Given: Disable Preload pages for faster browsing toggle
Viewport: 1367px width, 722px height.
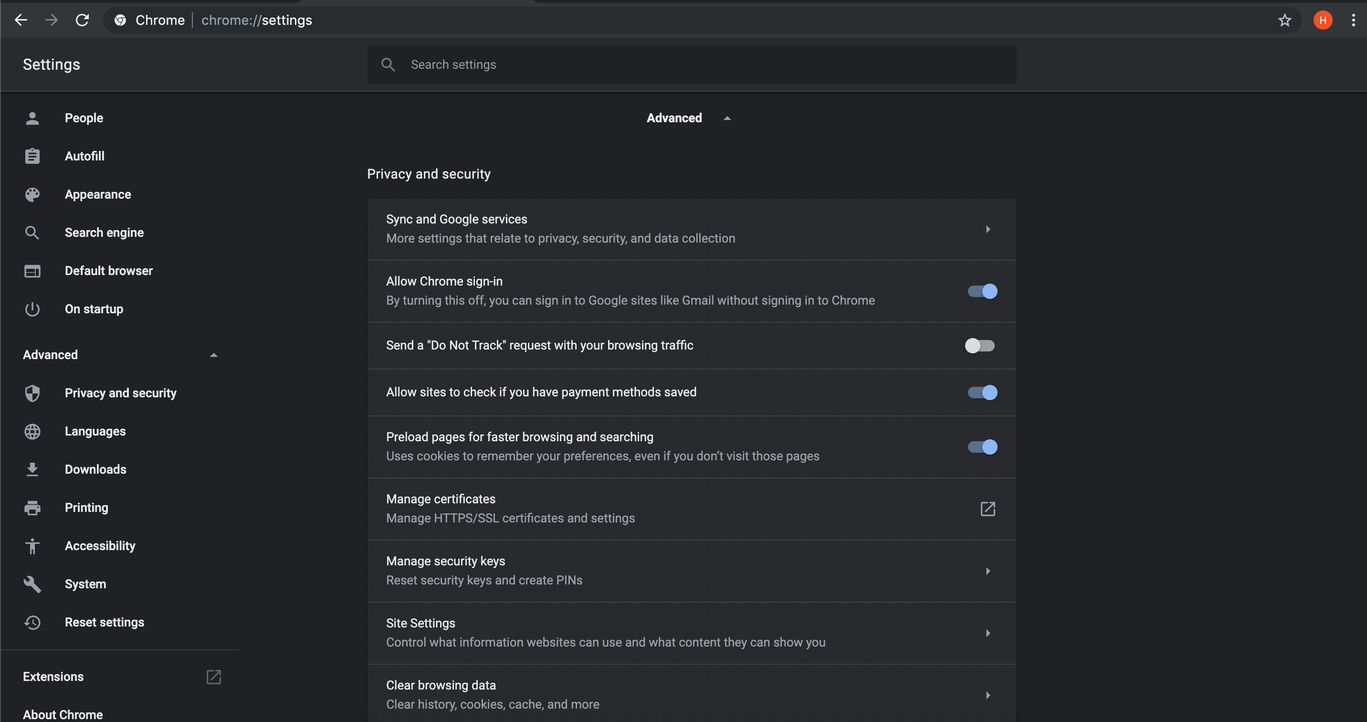Looking at the screenshot, I should (982, 447).
